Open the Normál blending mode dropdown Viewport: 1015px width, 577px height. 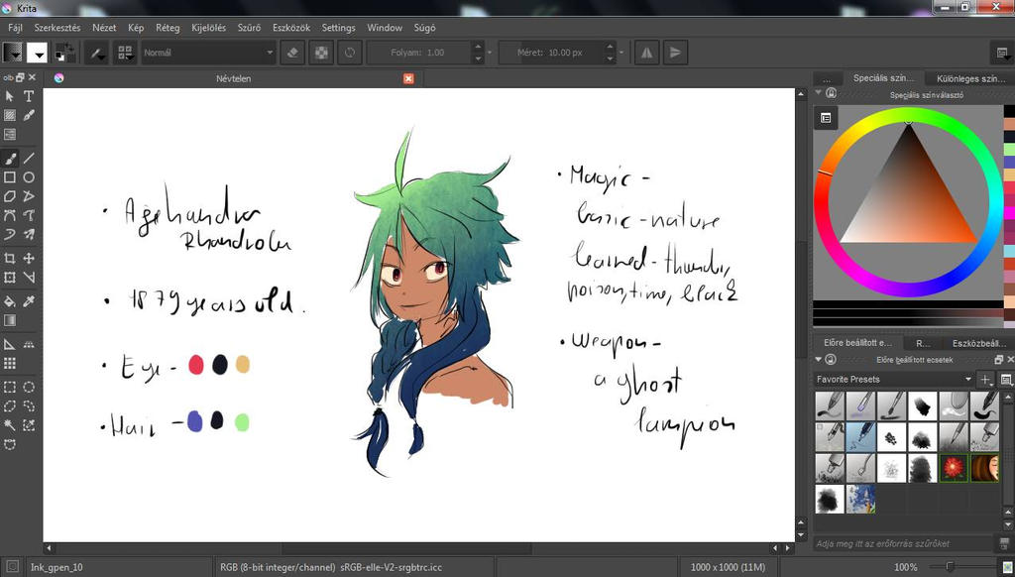208,53
